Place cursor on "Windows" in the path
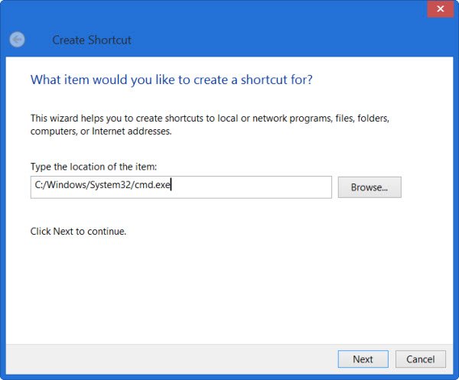Image resolution: width=459 pixels, height=380 pixels. (x=65, y=185)
